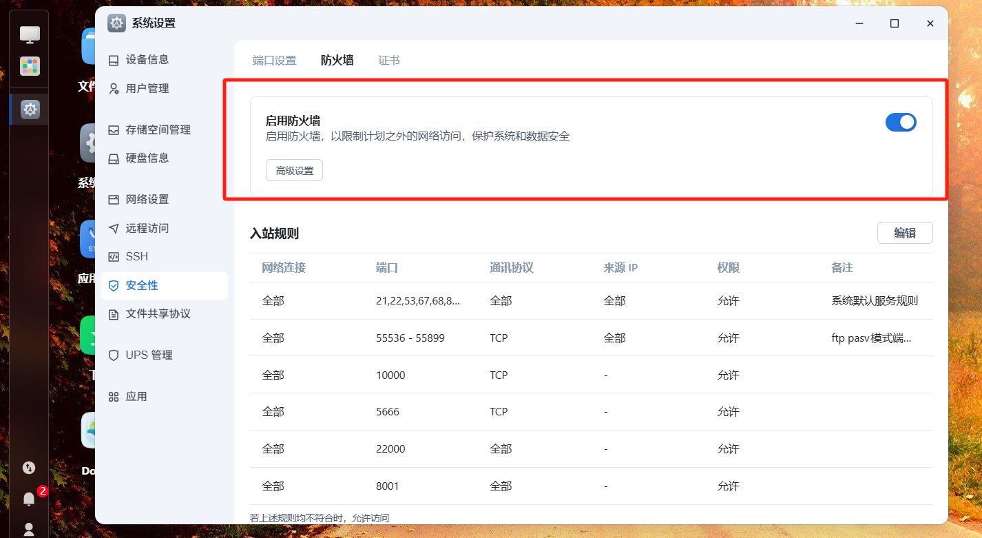Select the port 10000 cell
982x538 pixels.
(390, 375)
